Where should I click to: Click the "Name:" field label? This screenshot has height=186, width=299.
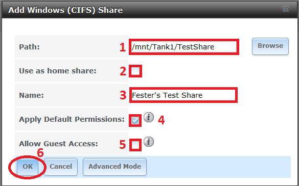[x=32, y=95]
